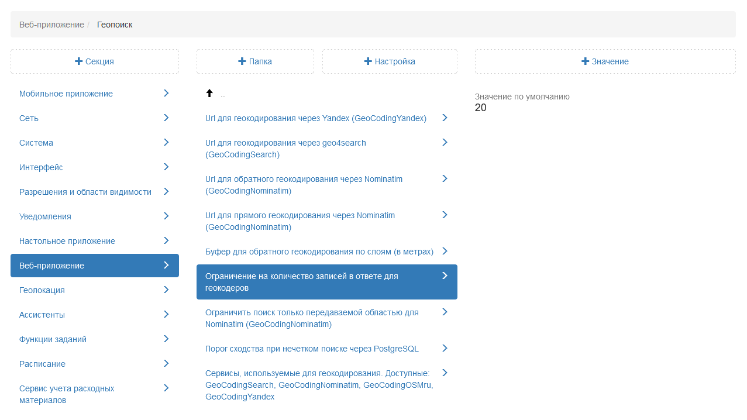747x420 pixels.
Task: Create a new folder with Папка button
Action: [x=255, y=61]
